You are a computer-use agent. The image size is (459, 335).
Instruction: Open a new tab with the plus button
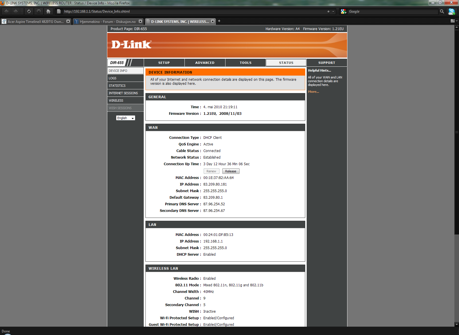[x=219, y=21]
